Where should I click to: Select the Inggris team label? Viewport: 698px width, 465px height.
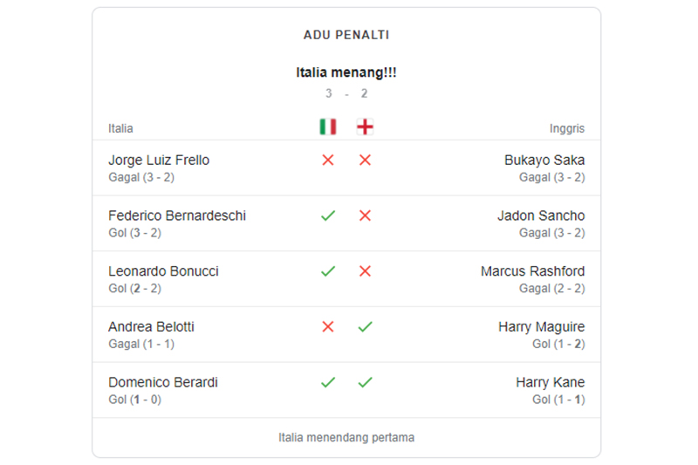[567, 128]
